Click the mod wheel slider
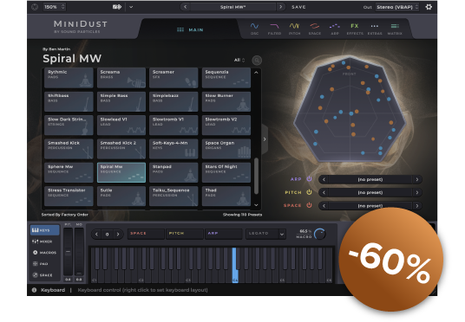The image size is (465, 322). 79,252
